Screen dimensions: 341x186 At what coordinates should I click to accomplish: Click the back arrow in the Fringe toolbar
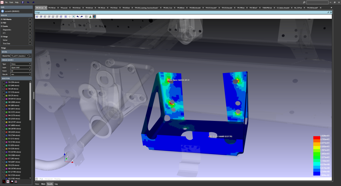[78, 17]
